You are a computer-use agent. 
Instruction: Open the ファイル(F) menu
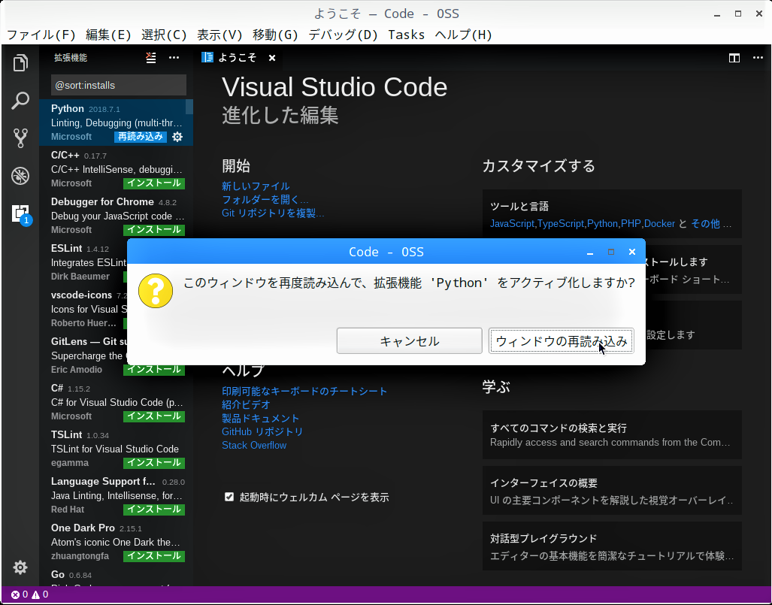pos(41,35)
